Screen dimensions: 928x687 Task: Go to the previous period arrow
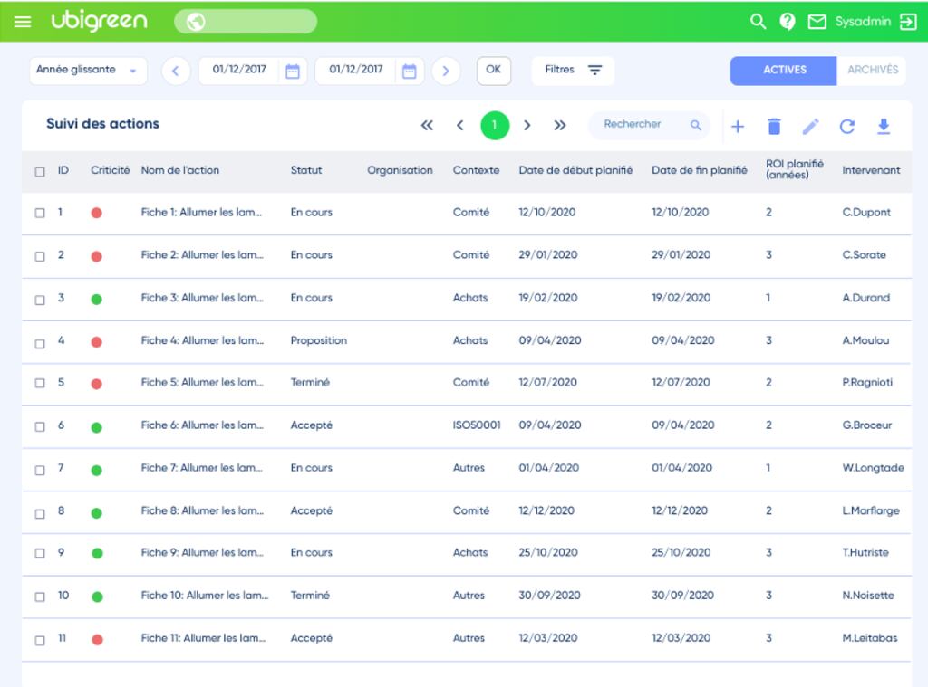[176, 71]
